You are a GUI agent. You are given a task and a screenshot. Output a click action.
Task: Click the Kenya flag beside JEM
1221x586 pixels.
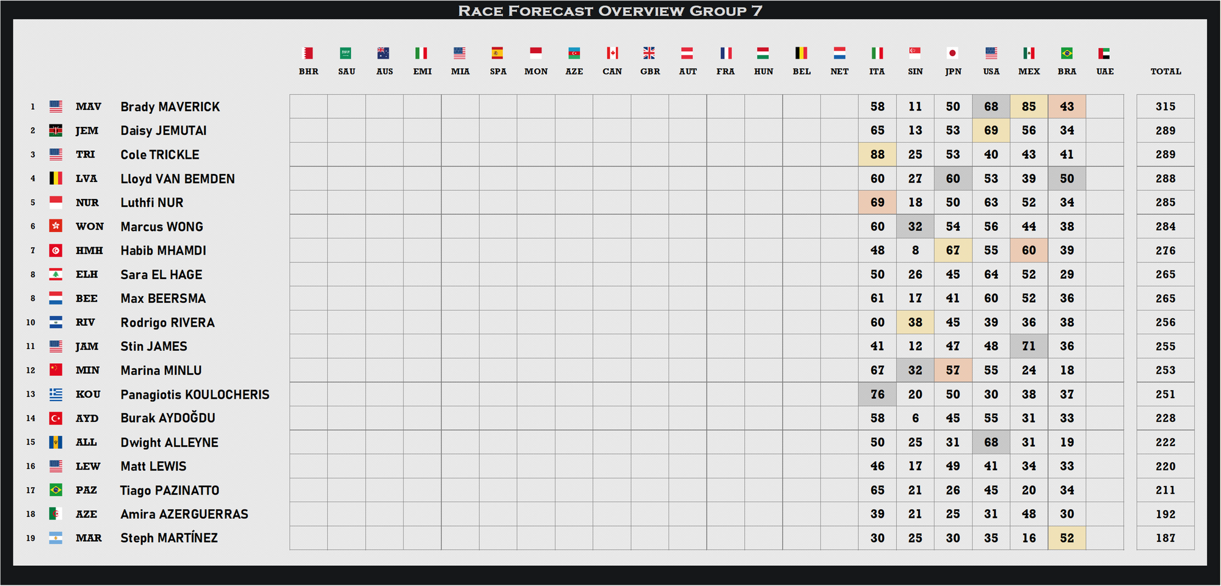tap(56, 131)
